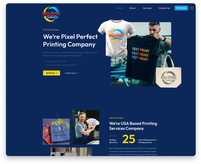Click the yellow Talk With Us button
This screenshot has width=201, height=164.
point(51,73)
